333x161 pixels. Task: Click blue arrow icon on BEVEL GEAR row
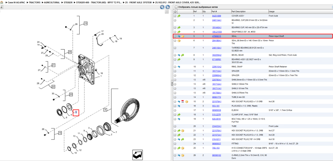tap(179, 55)
